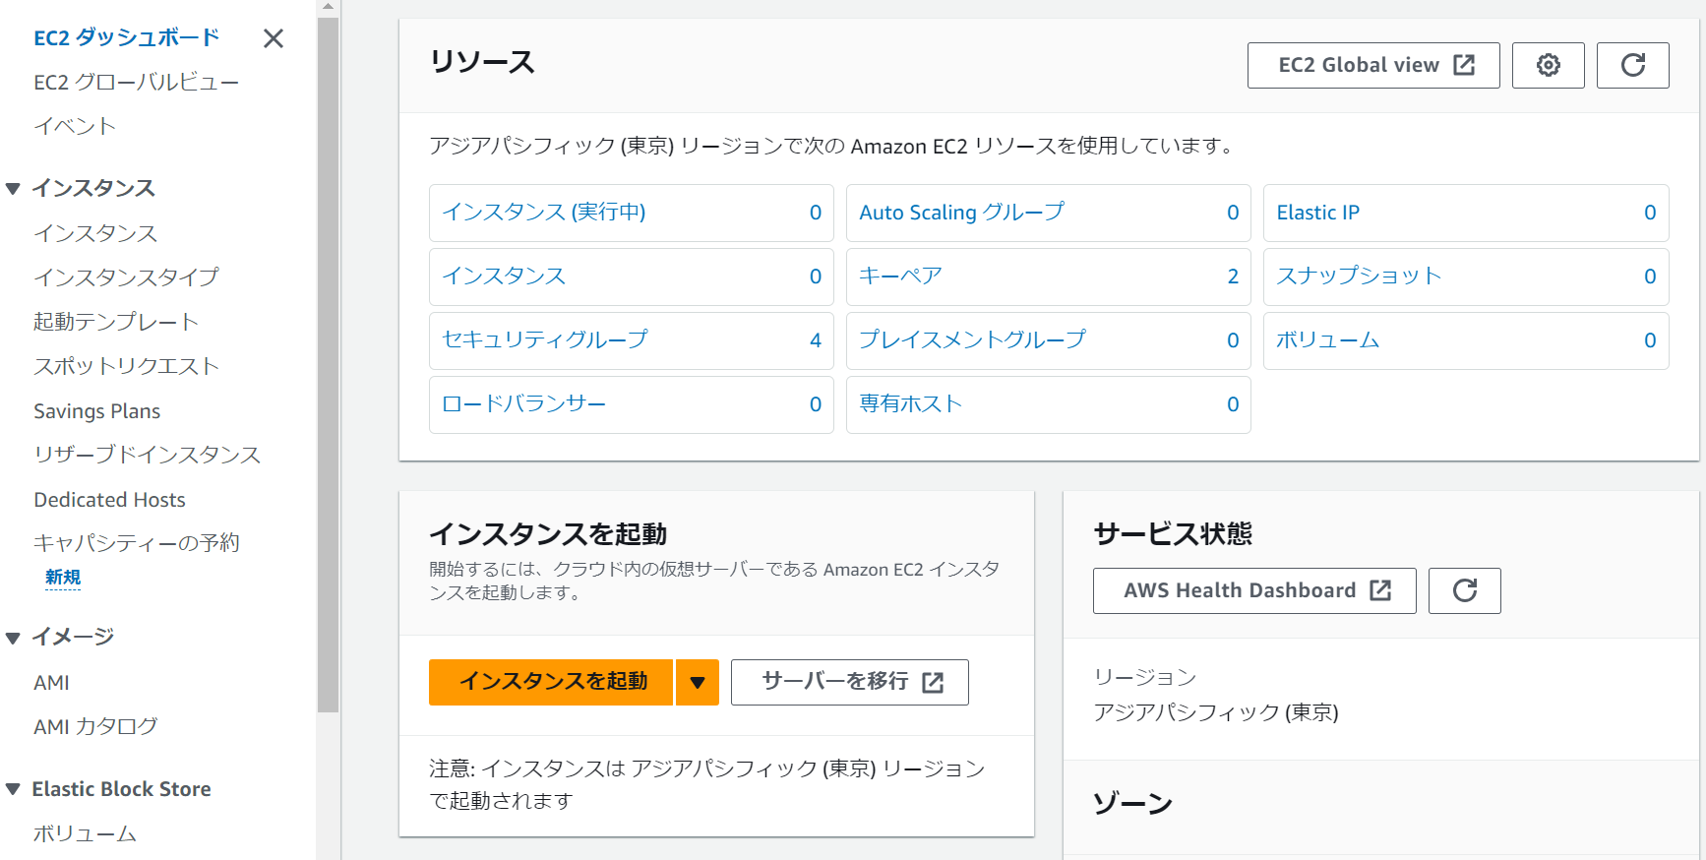Refresh the resources panel
The width and height of the screenshot is (1706, 860).
pos(1632,65)
